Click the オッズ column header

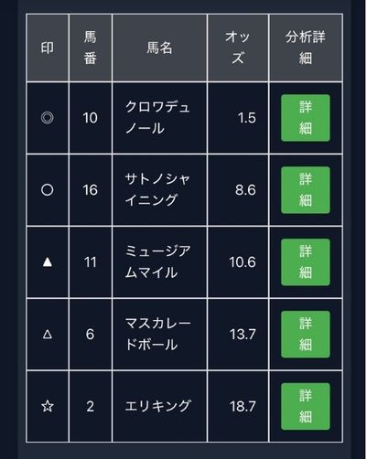click(238, 48)
